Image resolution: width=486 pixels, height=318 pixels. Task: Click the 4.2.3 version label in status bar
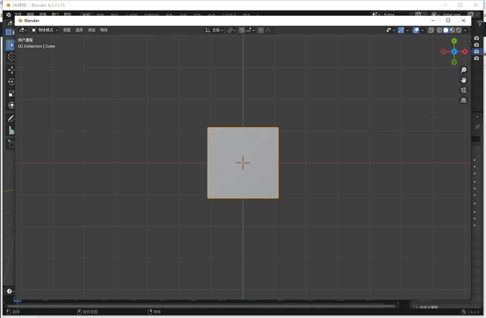475,312
